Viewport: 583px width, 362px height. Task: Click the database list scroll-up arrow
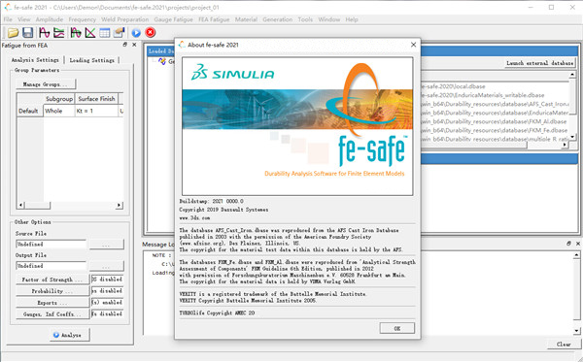572,75
